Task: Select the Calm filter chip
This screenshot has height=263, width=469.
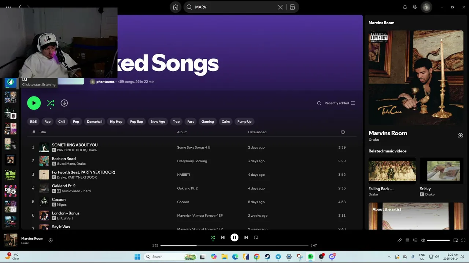Action: (226, 122)
